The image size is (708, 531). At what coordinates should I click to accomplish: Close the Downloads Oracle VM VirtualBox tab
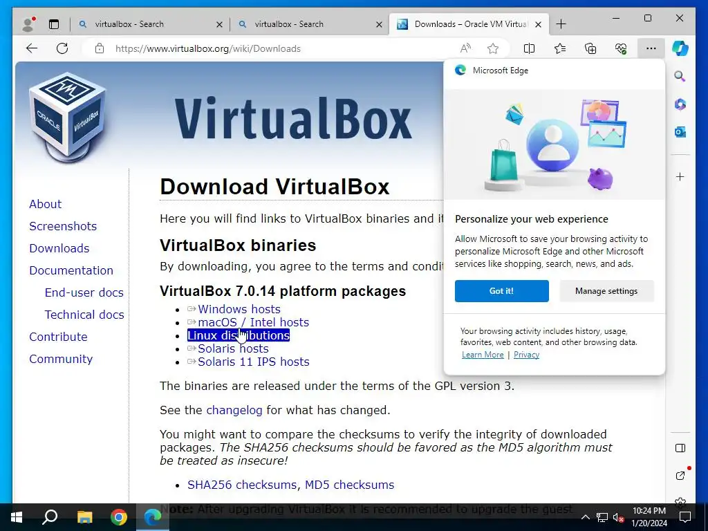point(538,24)
